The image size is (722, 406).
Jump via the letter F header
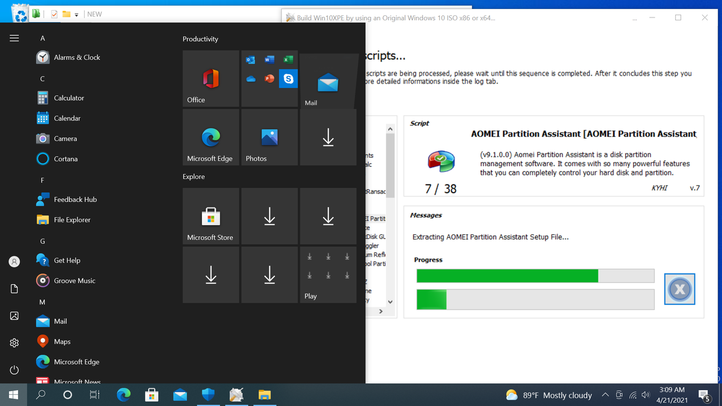42,180
